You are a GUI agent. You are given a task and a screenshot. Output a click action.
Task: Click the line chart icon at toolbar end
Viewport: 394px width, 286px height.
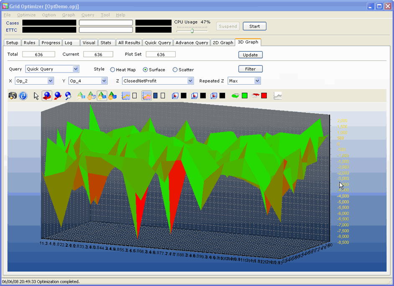(x=278, y=96)
